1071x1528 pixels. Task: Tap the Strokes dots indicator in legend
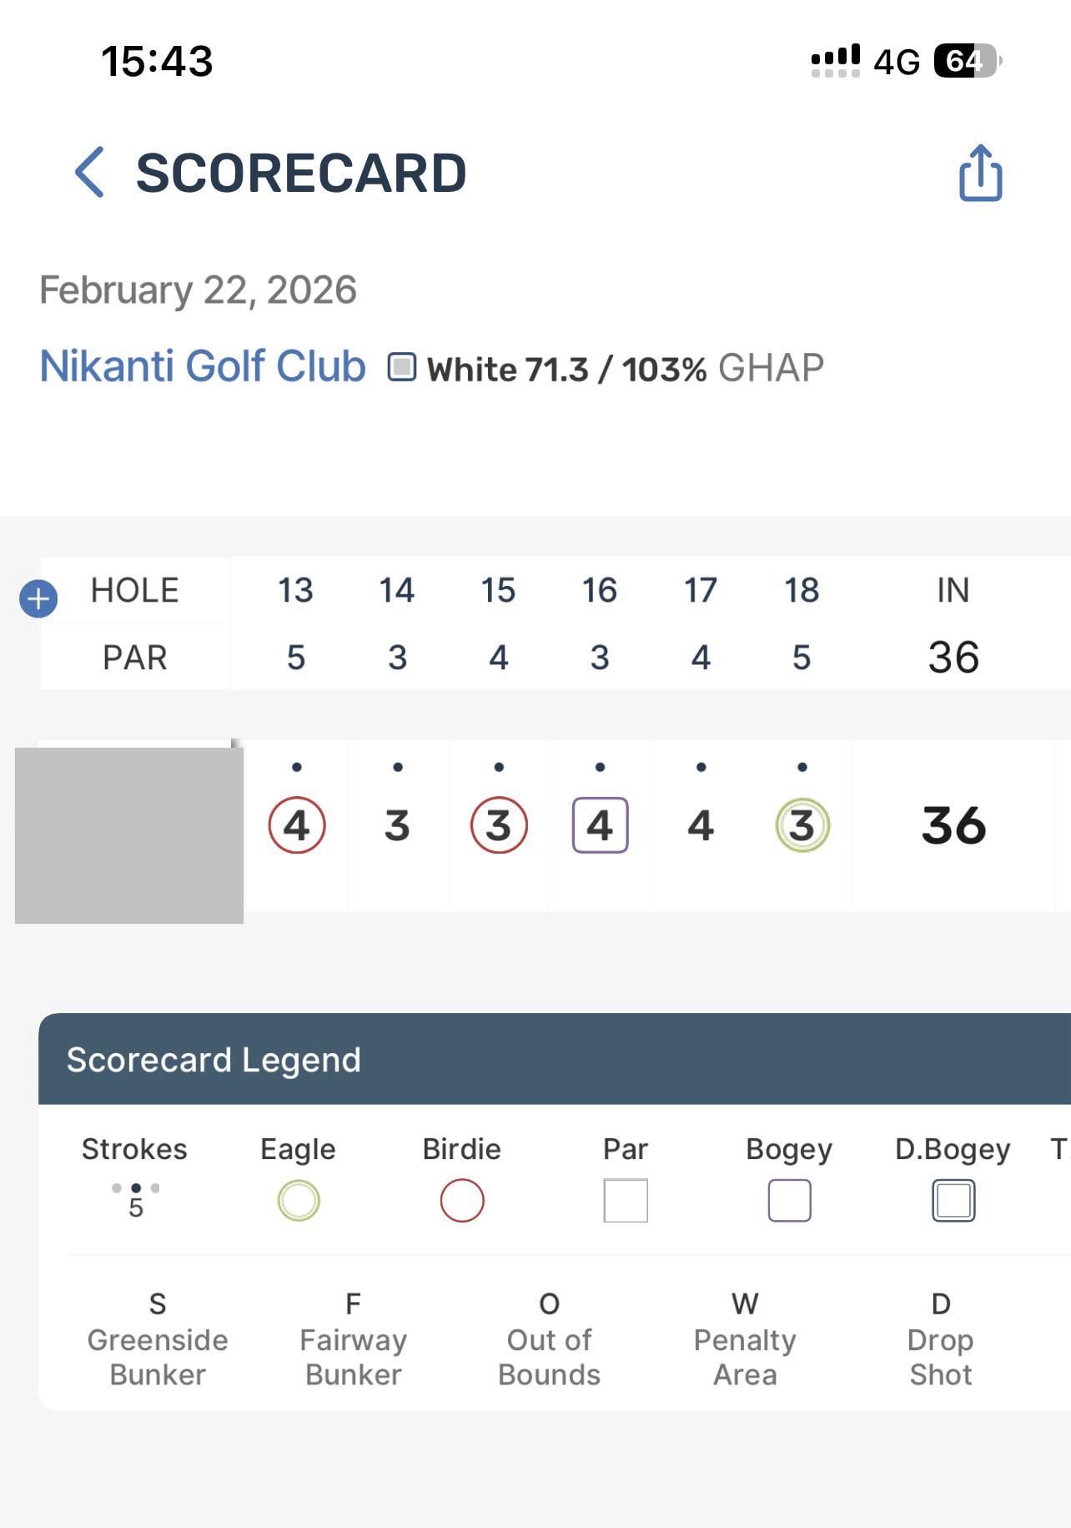pyautogui.click(x=135, y=1188)
